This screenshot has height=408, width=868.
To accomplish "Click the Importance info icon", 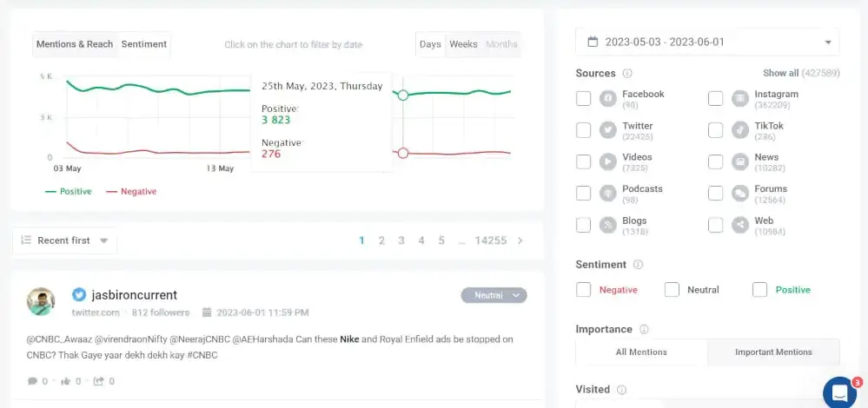I will click(x=644, y=330).
